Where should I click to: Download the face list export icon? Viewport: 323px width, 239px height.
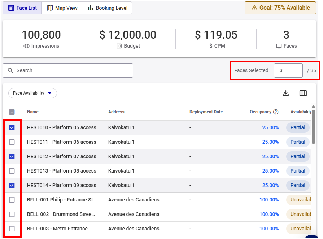pyautogui.click(x=286, y=93)
